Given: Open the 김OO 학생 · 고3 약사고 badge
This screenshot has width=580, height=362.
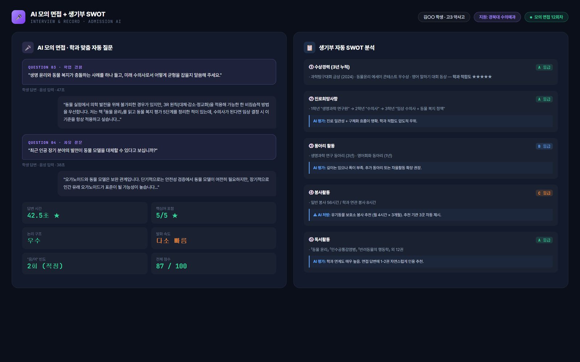Looking at the screenshot, I should tap(444, 17).
